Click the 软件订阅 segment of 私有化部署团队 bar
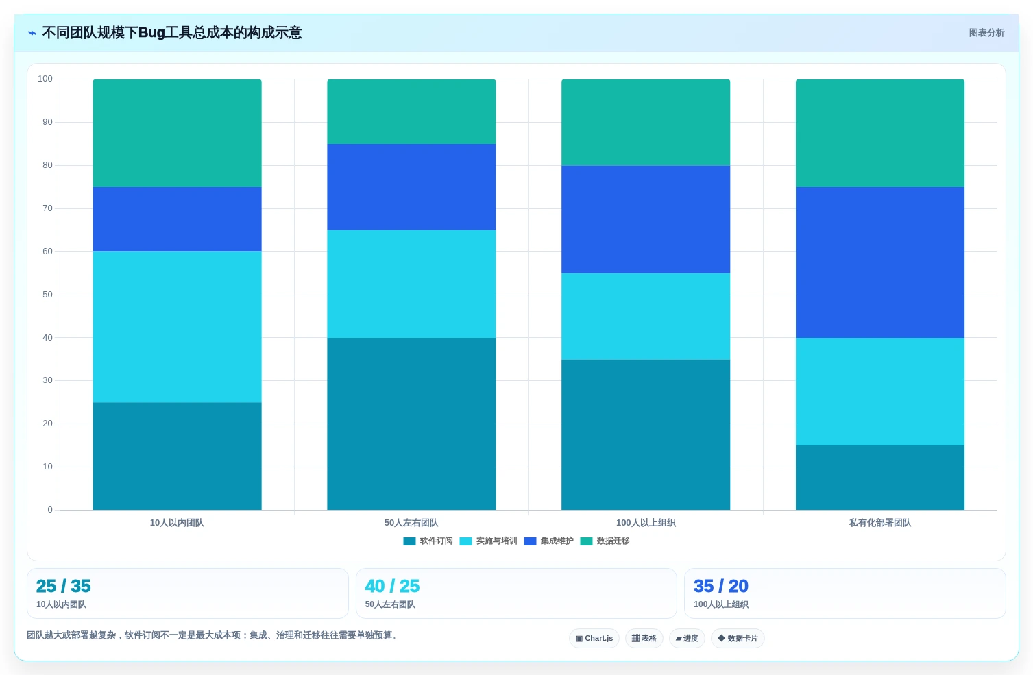 (x=880, y=478)
